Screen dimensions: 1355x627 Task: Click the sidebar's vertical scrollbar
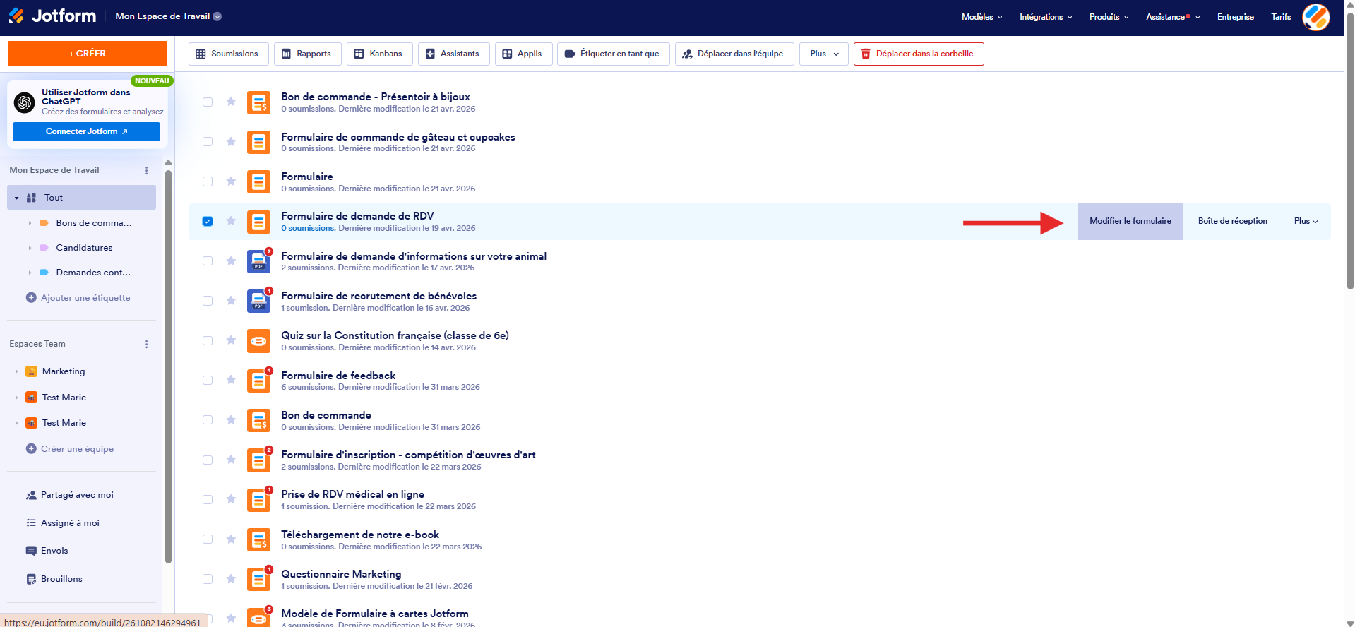pos(168,366)
